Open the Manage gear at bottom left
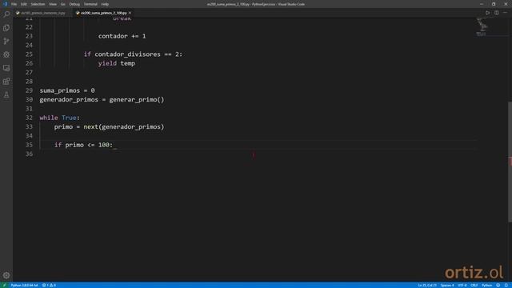Viewport: 512px width, 288px height. click(6, 275)
